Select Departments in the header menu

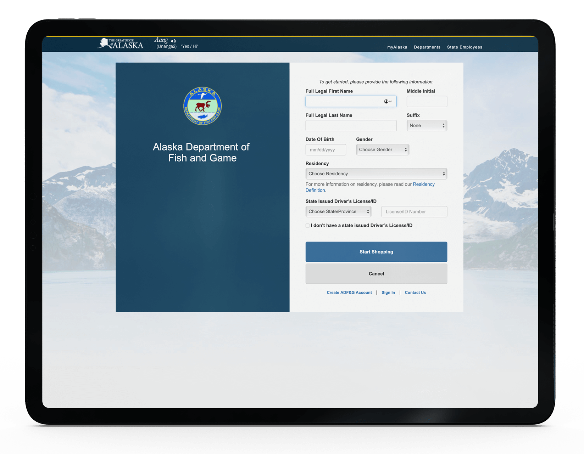427,47
